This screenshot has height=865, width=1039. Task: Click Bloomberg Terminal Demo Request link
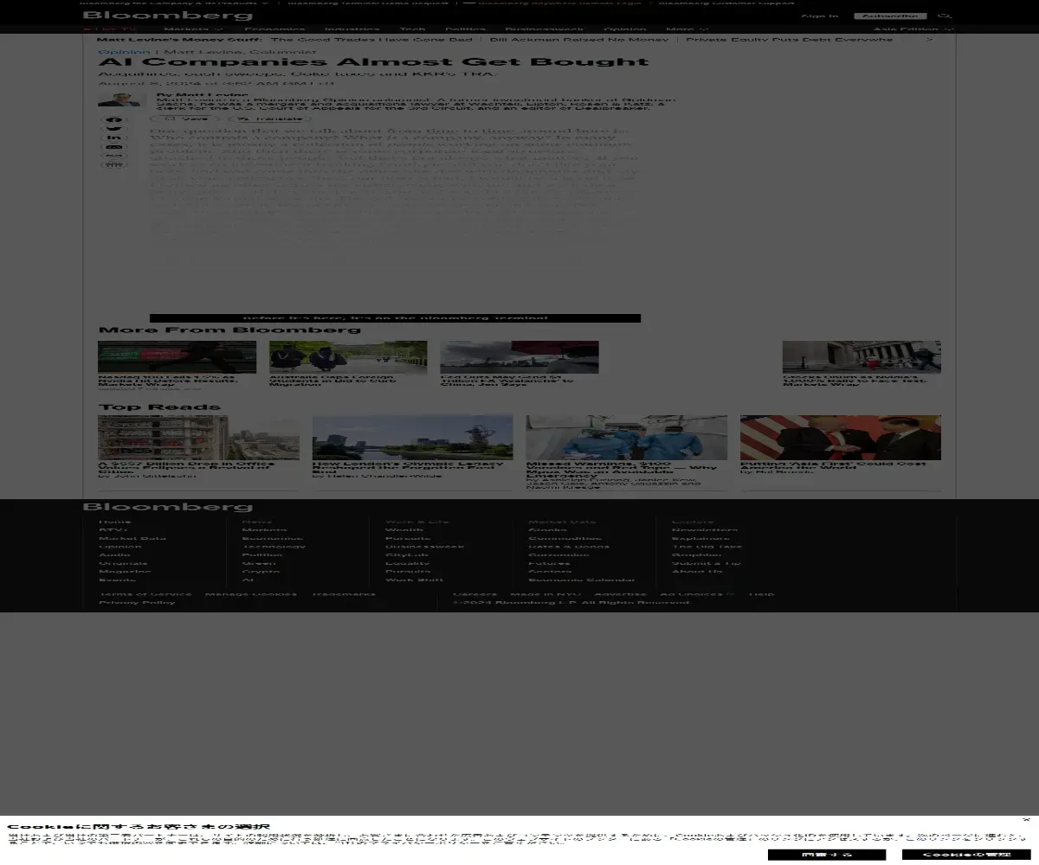tap(368, 3)
